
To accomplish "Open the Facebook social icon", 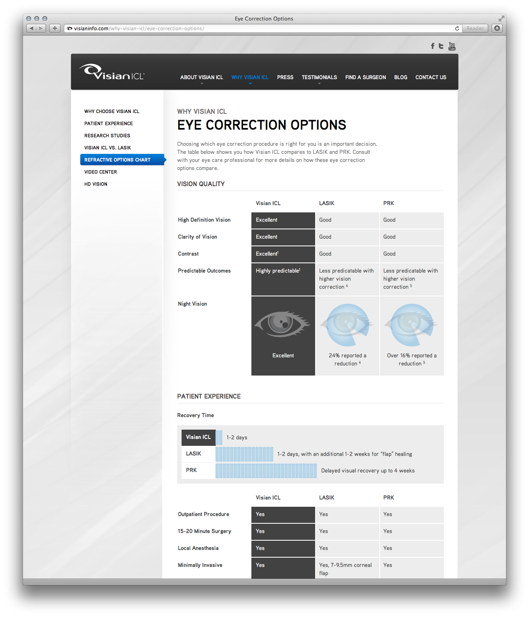I will tap(433, 46).
